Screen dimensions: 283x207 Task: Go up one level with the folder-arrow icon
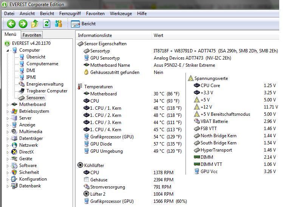pyautogui.click(x=35, y=24)
